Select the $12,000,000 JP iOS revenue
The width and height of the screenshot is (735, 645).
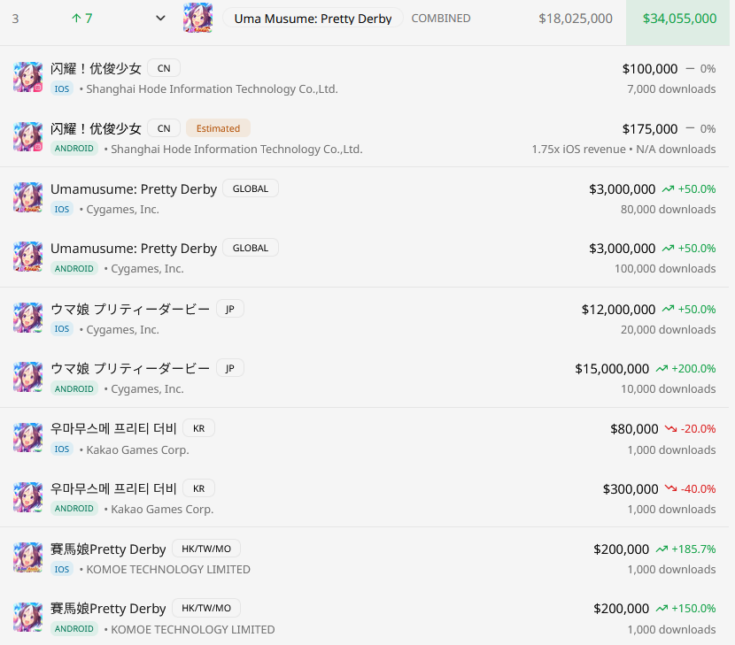(x=618, y=310)
